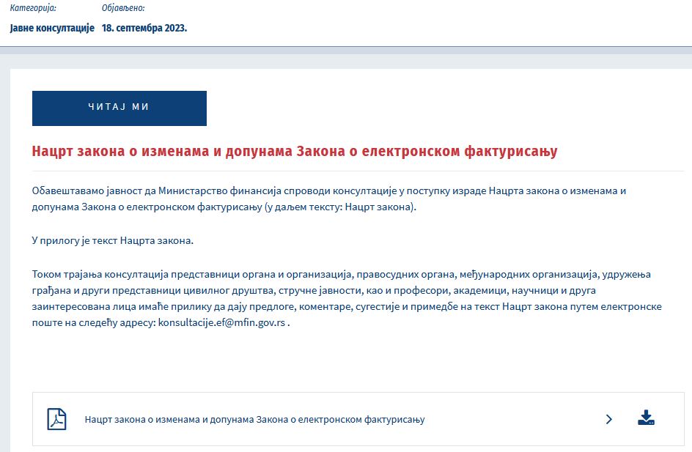692x452 pixels.
Task: Click the sentence У прилогу је текст Нацрта закона.
Action: tap(113, 241)
